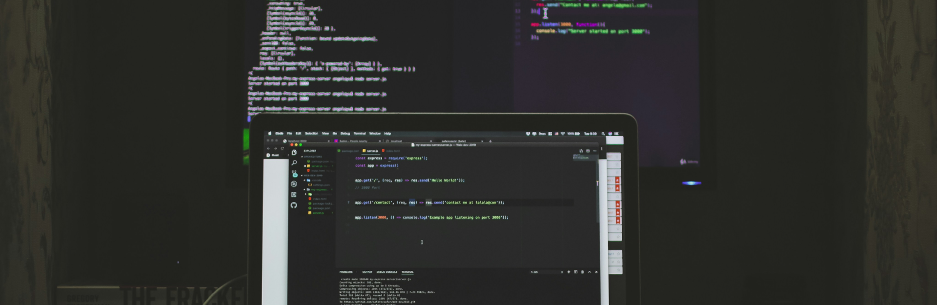
Task: Click the Spotlight search magnifier in menu bar
Action: click(x=603, y=134)
